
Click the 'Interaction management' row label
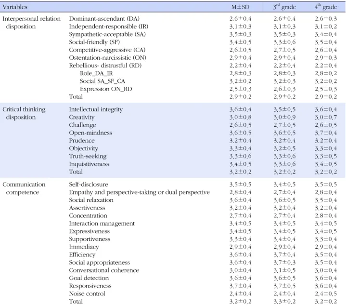point(102,224)
